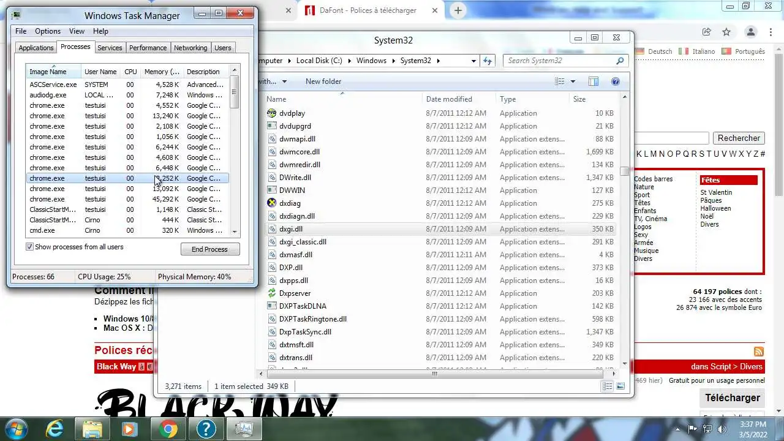Select the dvdplay application icon
The width and height of the screenshot is (784, 441).
point(272,113)
